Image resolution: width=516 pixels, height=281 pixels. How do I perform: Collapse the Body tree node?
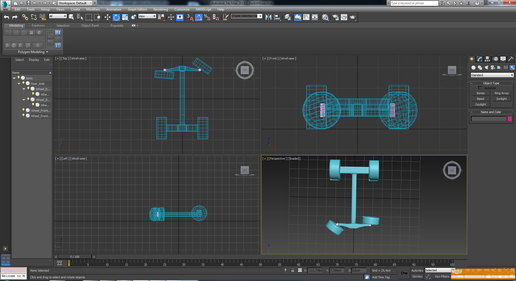pyautogui.click(x=14, y=78)
